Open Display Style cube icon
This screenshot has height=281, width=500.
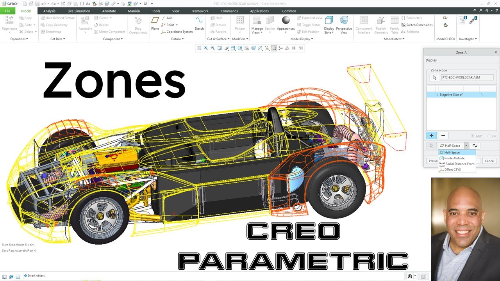329,20
